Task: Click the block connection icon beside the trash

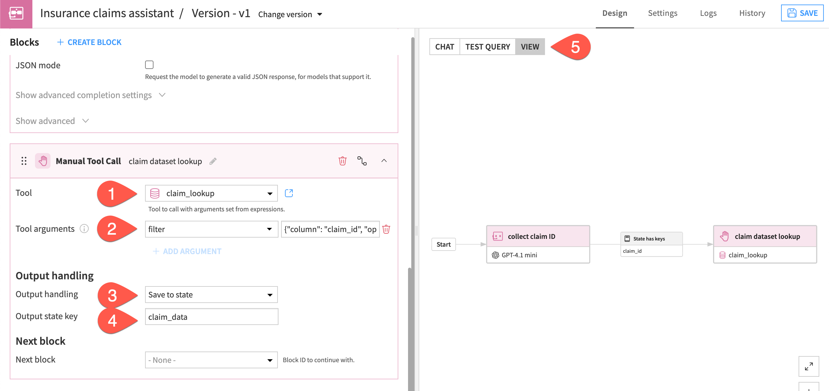Action: coord(362,161)
